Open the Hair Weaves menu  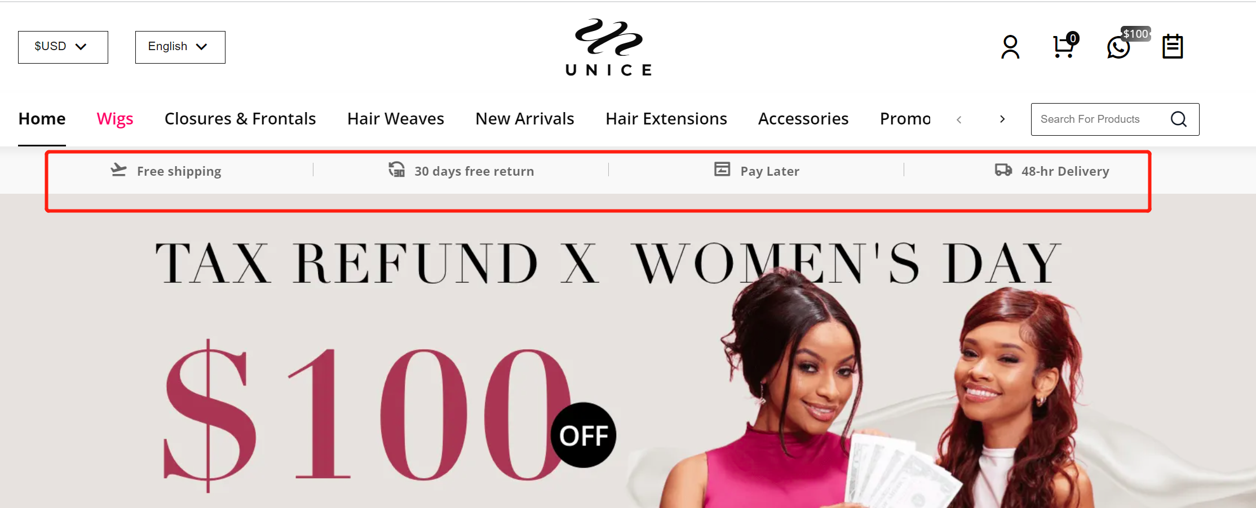tap(396, 119)
